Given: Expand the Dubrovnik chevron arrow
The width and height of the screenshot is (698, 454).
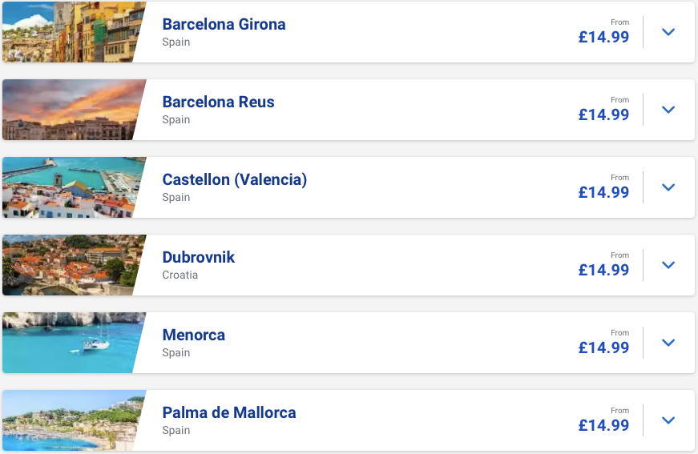Looking at the screenshot, I should click(x=668, y=265).
